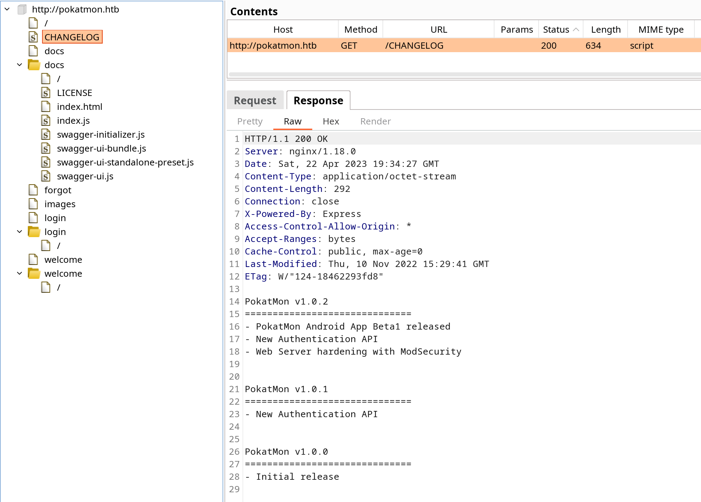Select swagger-initializer.js in site tree
The image size is (701, 502).
click(x=100, y=135)
